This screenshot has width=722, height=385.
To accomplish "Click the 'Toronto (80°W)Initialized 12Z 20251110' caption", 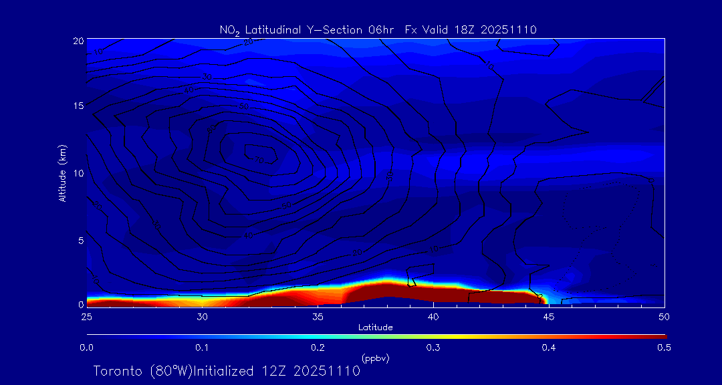I will point(226,371).
